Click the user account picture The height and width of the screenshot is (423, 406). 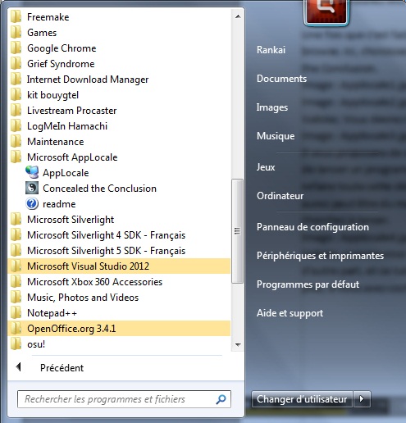click(326, 11)
